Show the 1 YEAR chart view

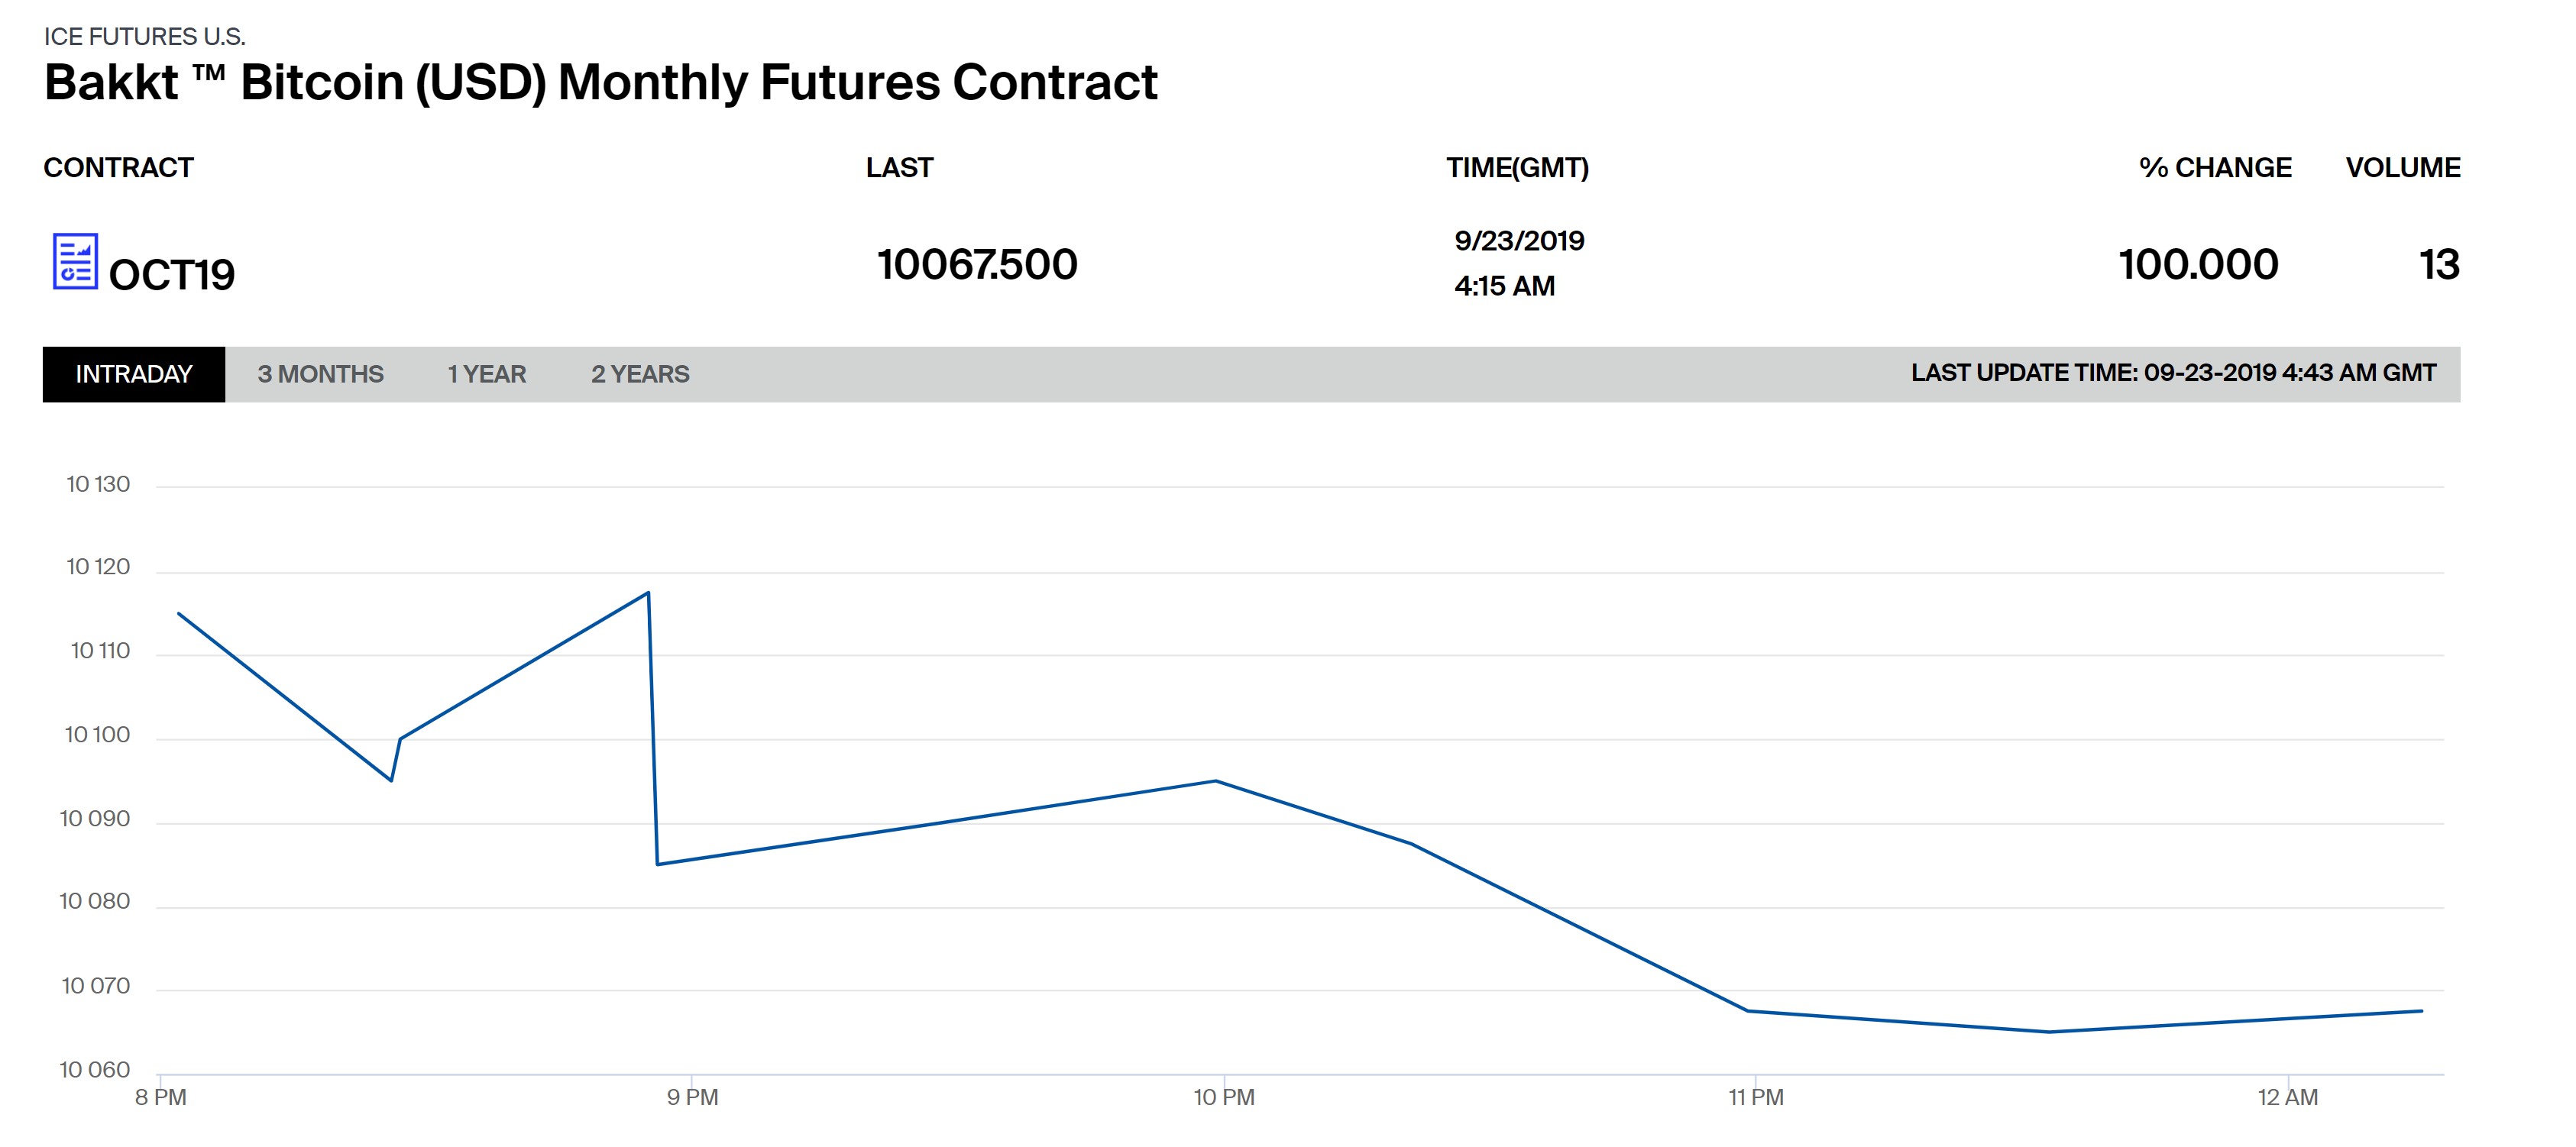point(486,374)
